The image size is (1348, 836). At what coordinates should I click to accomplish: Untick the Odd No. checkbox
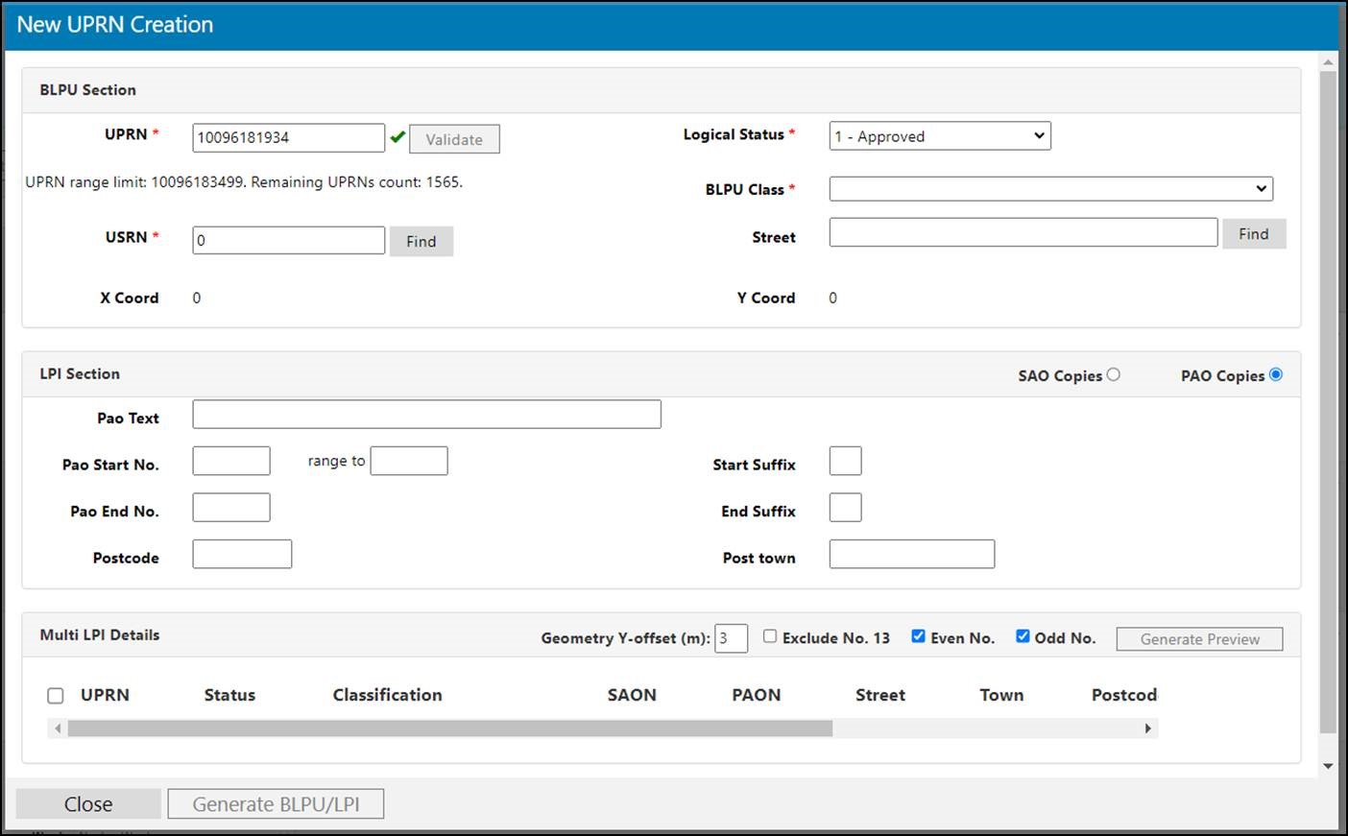click(1023, 636)
